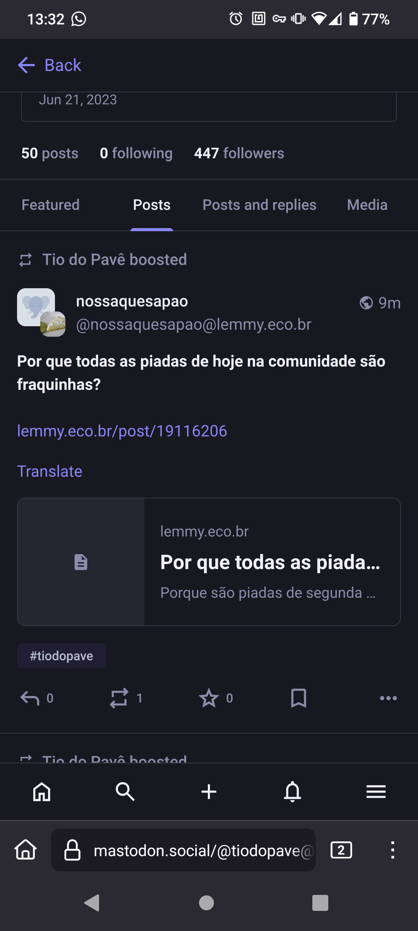Viewport: 418px width, 931px height.
Task: Switch to the Posts and replies tab
Action: [259, 205]
